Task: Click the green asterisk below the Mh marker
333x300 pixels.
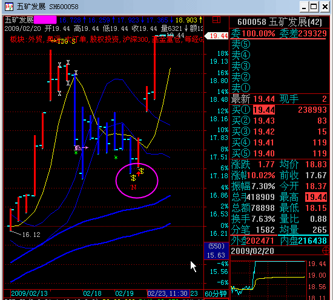Action: click(76, 153)
